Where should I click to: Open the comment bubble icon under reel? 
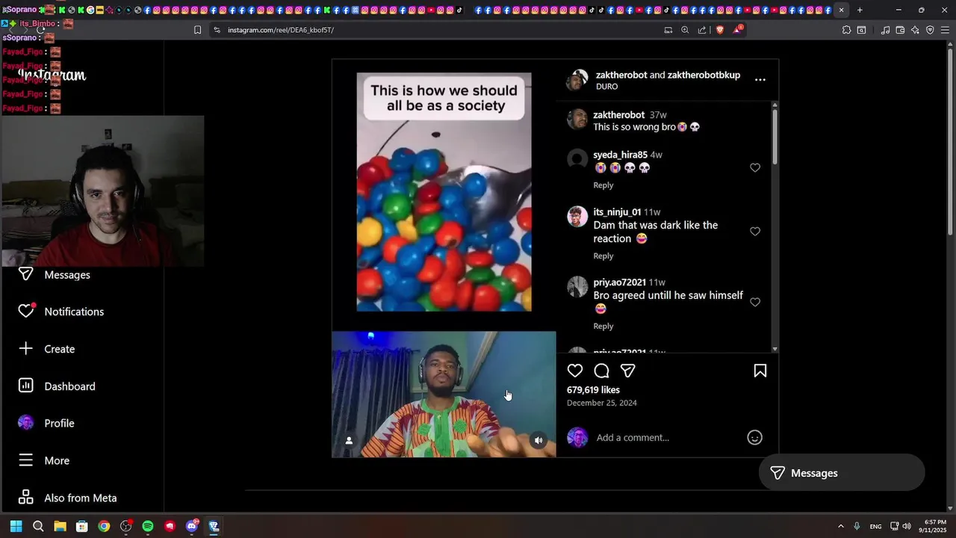(x=601, y=371)
